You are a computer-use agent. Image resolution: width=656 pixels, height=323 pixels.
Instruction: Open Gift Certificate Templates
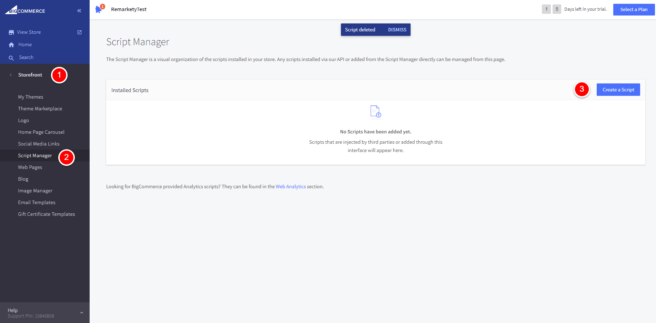tap(47, 214)
